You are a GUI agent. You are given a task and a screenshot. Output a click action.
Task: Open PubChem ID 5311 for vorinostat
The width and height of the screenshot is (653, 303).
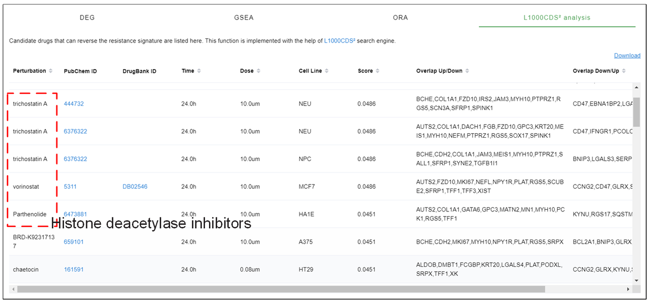(x=70, y=187)
